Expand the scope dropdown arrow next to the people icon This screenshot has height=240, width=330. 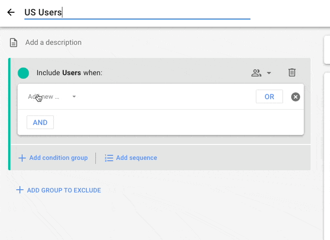click(x=269, y=73)
